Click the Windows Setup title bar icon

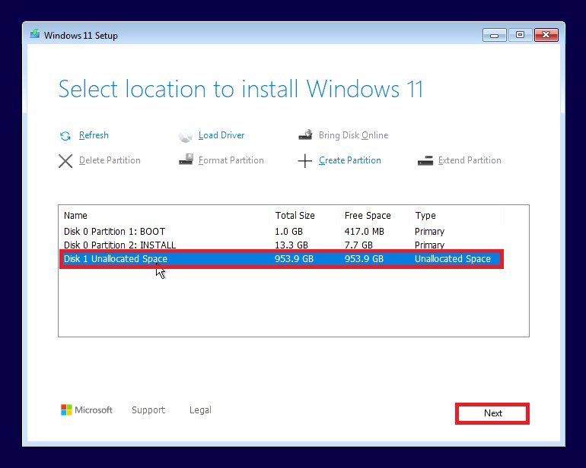(x=35, y=34)
